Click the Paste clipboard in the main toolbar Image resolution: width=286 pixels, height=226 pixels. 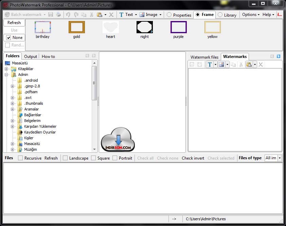[100, 15]
